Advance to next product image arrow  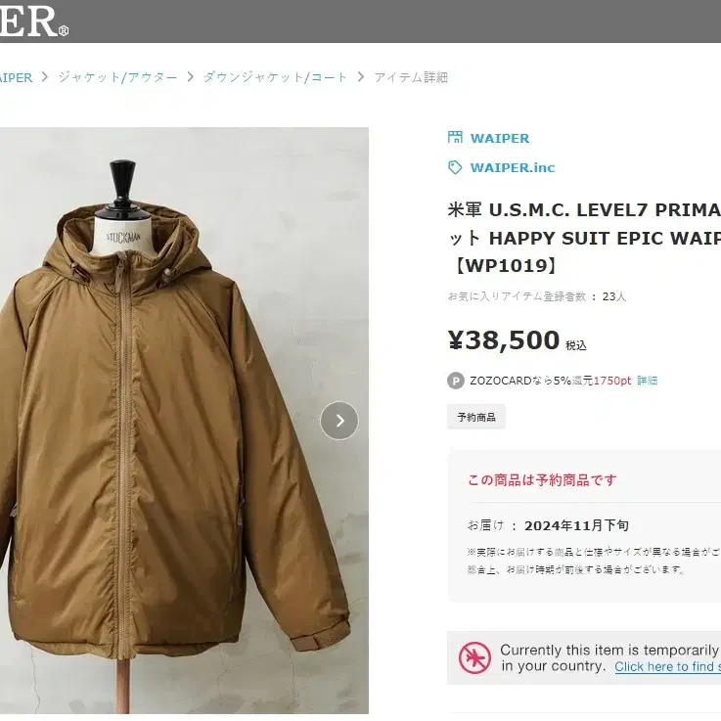pos(339,421)
